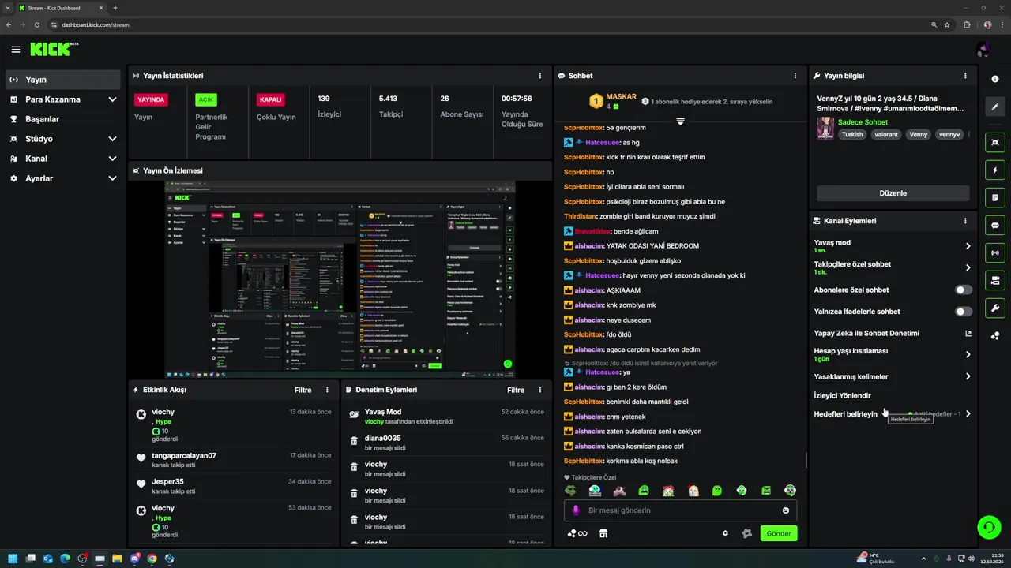The width and height of the screenshot is (1011, 568).
Task: Select Yayın in left sidebar
Action: [x=63, y=80]
